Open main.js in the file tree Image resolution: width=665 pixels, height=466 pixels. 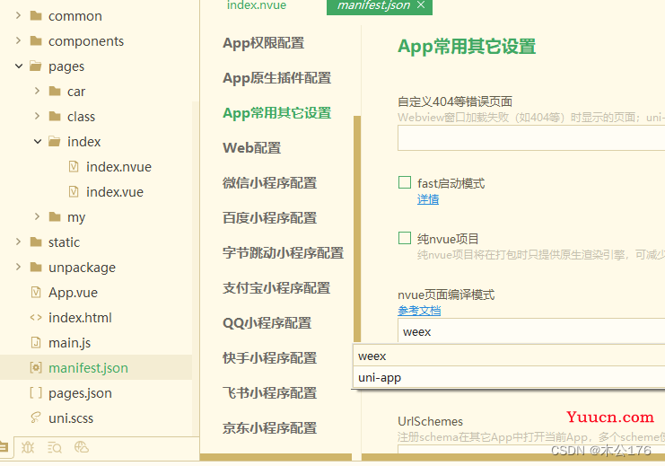point(70,343)
